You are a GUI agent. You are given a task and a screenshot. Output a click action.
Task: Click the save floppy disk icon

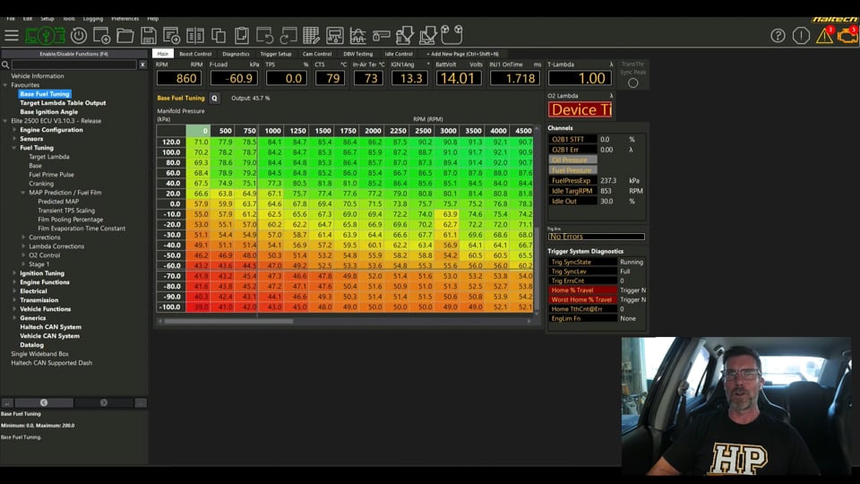coord(149,36)
